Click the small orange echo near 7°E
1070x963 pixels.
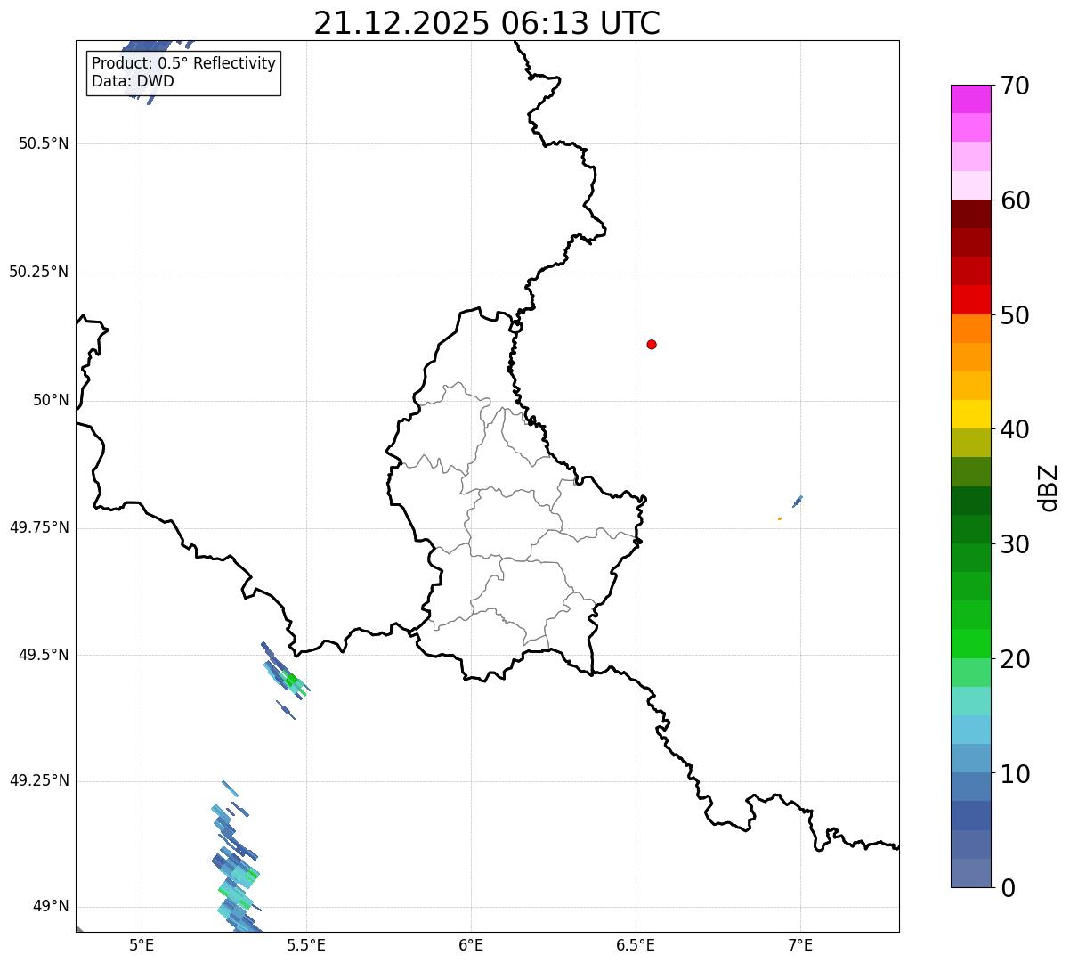pos(780,518)
